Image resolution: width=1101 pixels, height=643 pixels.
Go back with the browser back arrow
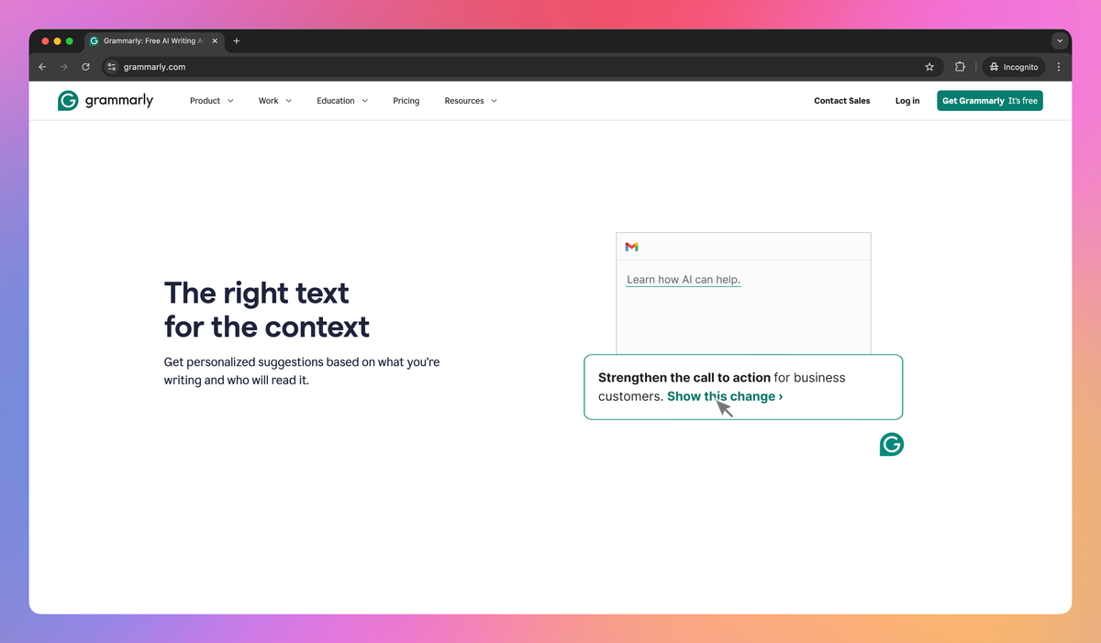[x=42, y=67]
